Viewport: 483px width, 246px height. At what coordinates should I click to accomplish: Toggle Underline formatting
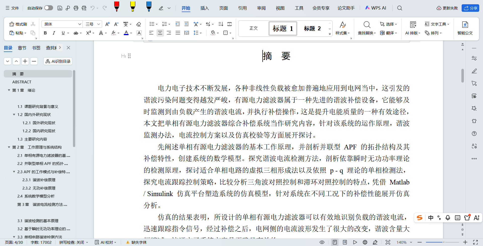(63, 33)
